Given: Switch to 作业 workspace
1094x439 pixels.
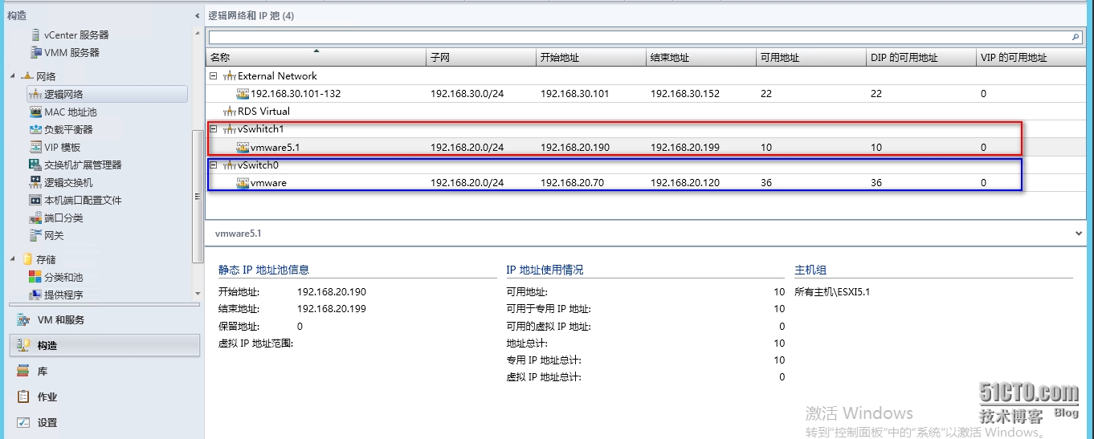Looking at the screenshot, I should click(104, 396).
